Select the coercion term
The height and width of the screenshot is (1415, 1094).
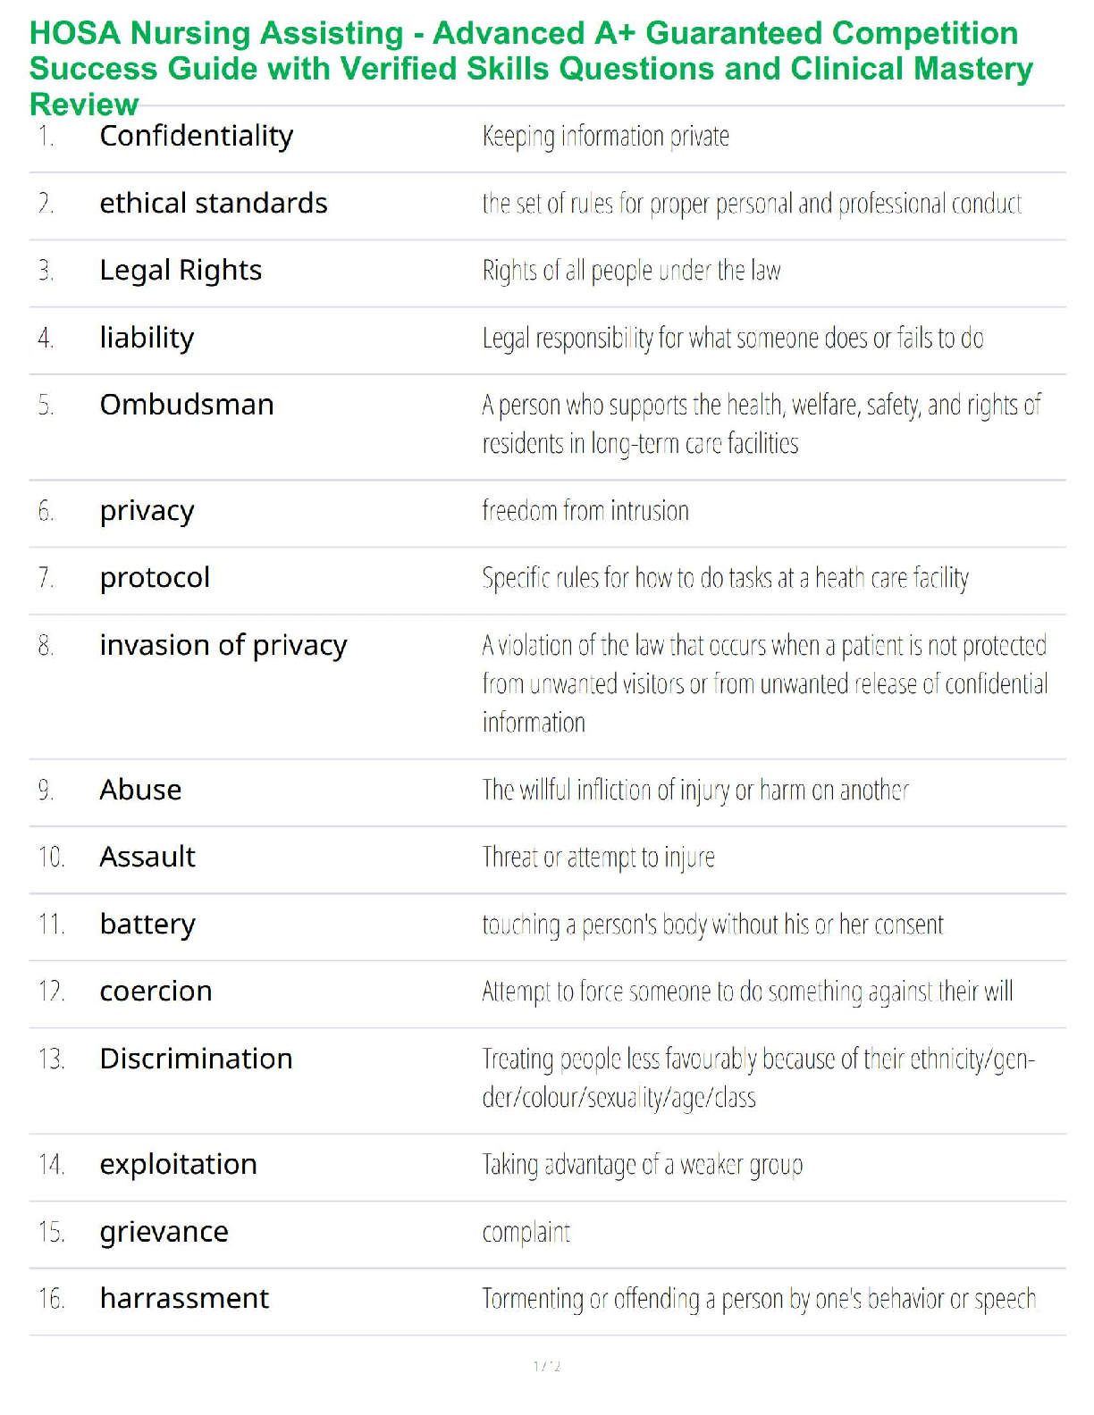point(156,992)
